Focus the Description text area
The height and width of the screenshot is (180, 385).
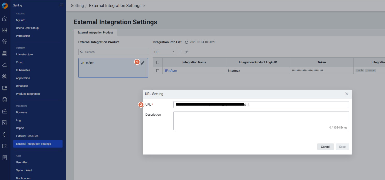[x=261, y=121]
